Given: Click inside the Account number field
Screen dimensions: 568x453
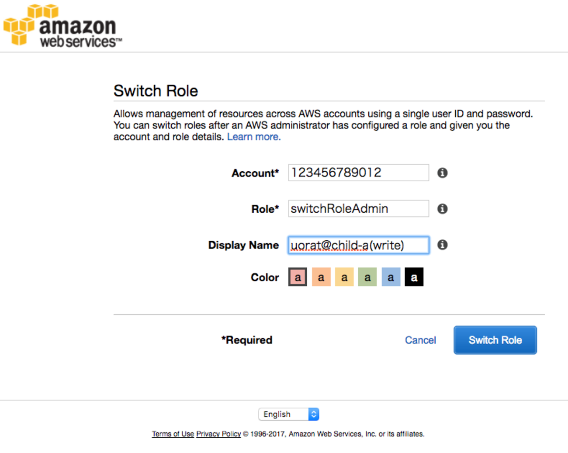Looking at the screenshot, I should point(358,173).
